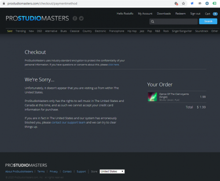Click the green extension icon in browser toolbar
Image resolution: width=220 pixels, height=181 pixels.
click(x=214, y=4)
